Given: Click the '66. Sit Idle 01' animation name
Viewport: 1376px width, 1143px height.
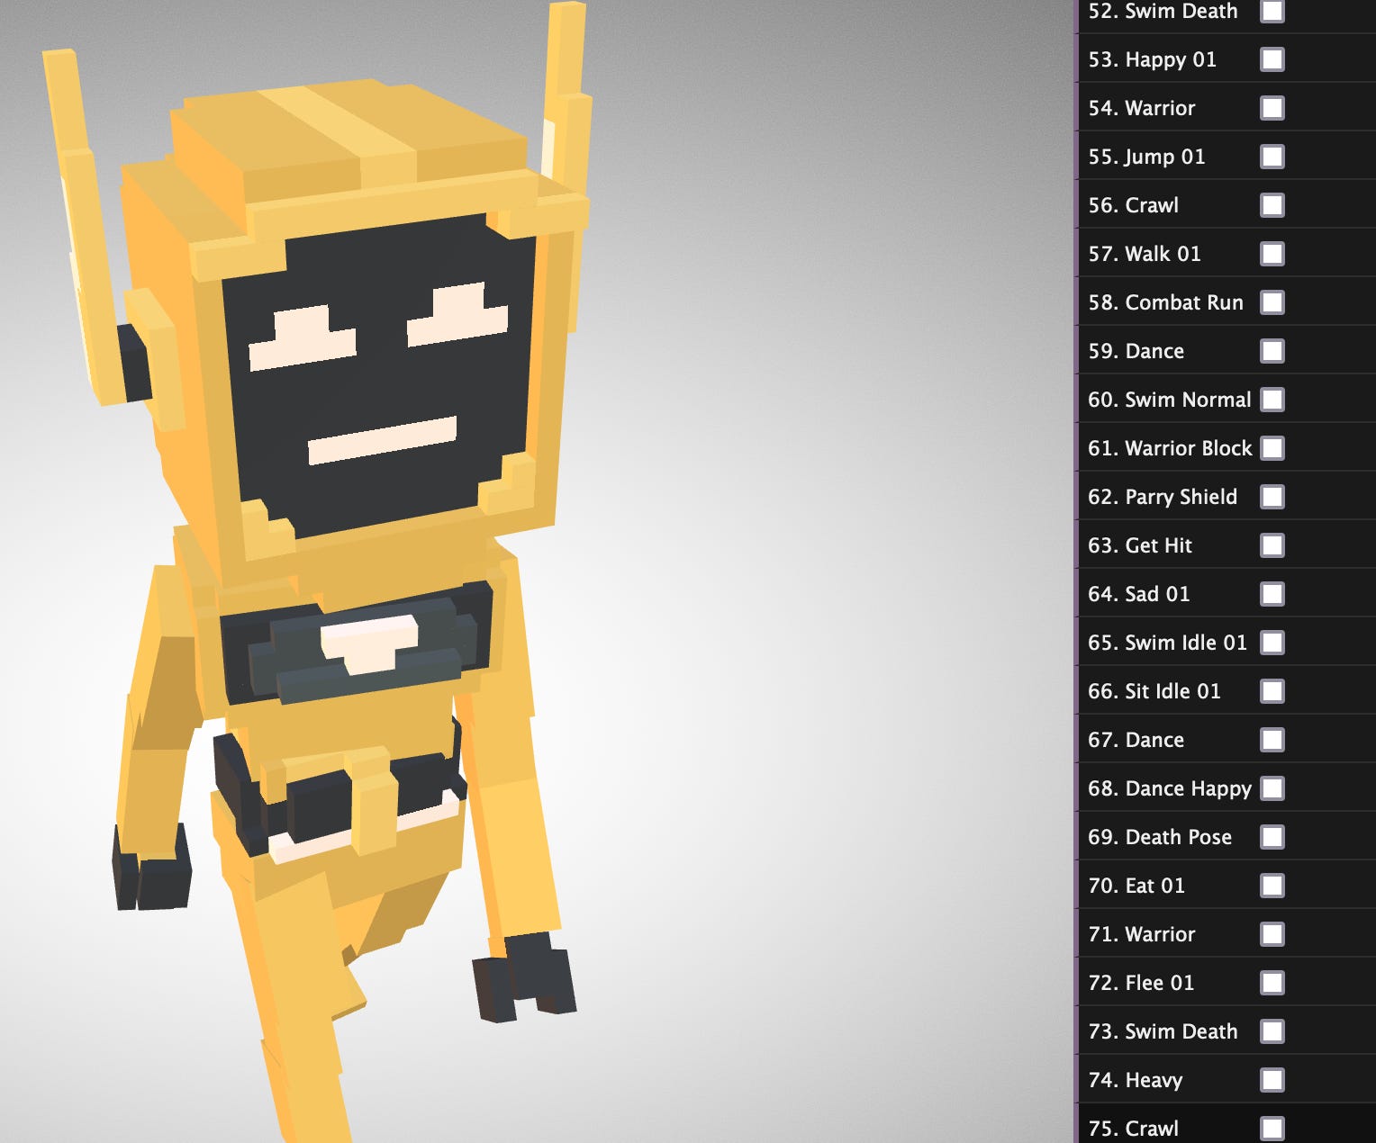Looking at the screenshot, I should pos(1154,691).
